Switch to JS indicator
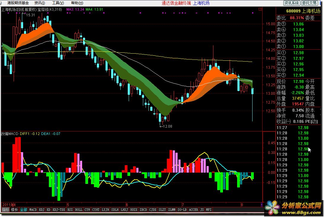This screenshot has height=217, width=324. pos(202,210)
